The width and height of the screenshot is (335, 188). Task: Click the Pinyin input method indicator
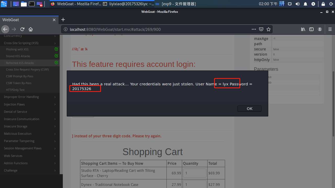point(282,4)
